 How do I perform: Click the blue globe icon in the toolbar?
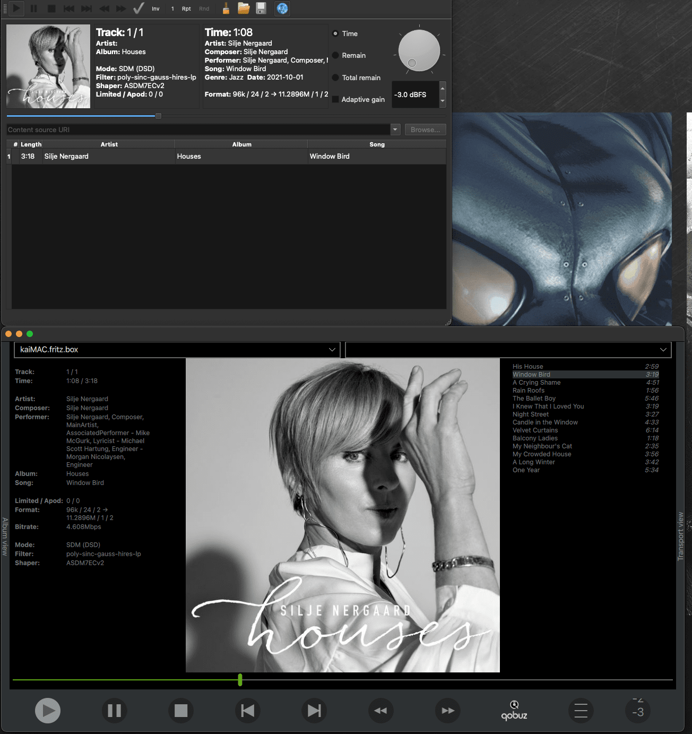[x=282, y=8]
